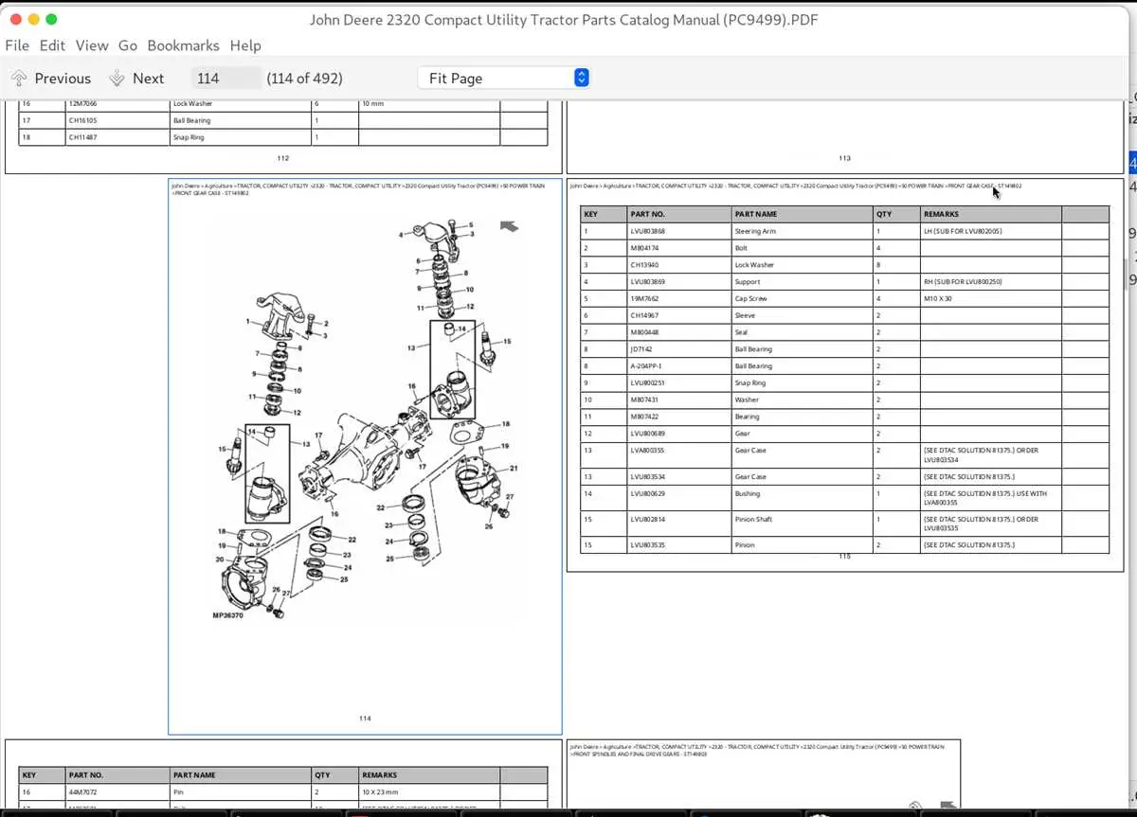
Task: Open the Bookmarks menu
Action: click(183, 45)
